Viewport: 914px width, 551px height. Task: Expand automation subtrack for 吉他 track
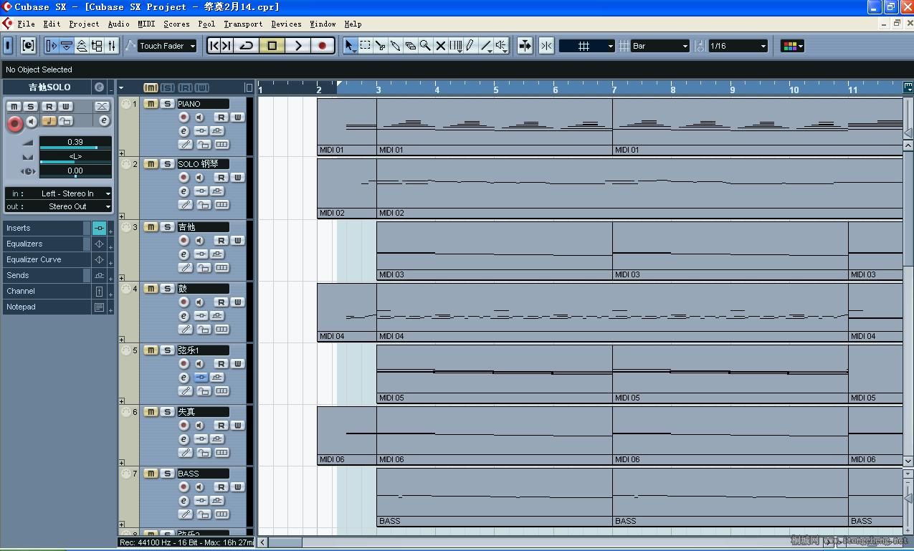122,278
